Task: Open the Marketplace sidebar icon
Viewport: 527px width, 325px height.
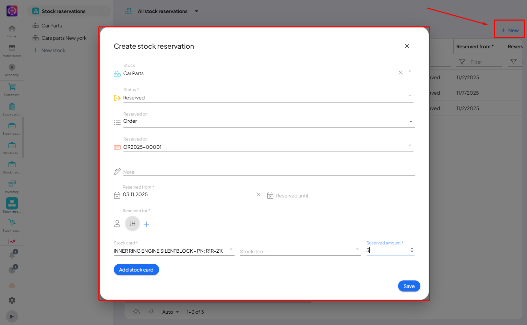Action: point(12,50)
